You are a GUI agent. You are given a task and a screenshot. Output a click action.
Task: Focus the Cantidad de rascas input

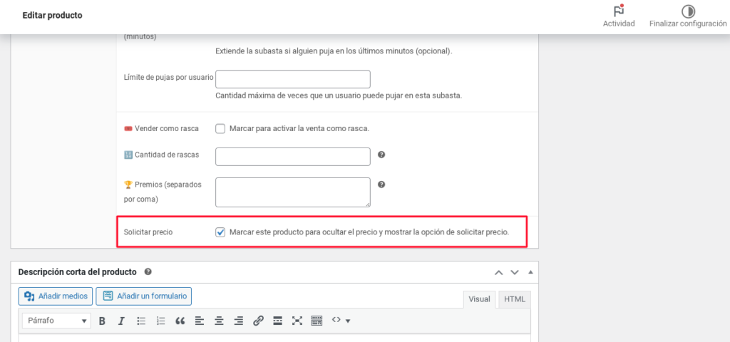pyautogui.click(x=293, y=156)
